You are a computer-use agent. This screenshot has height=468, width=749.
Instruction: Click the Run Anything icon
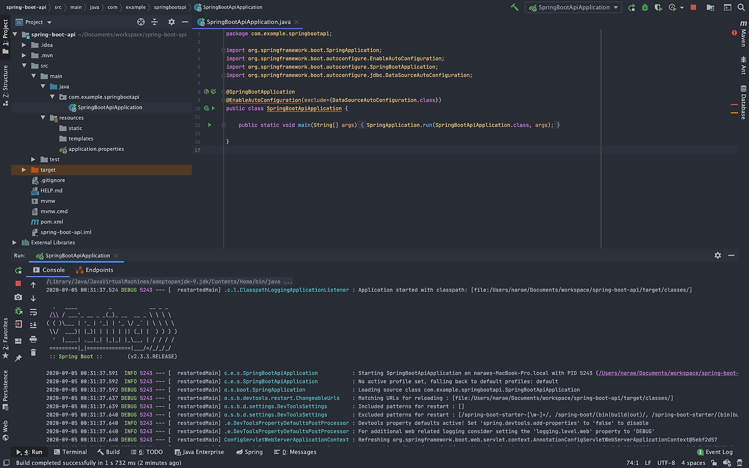[x=726, y=8]
